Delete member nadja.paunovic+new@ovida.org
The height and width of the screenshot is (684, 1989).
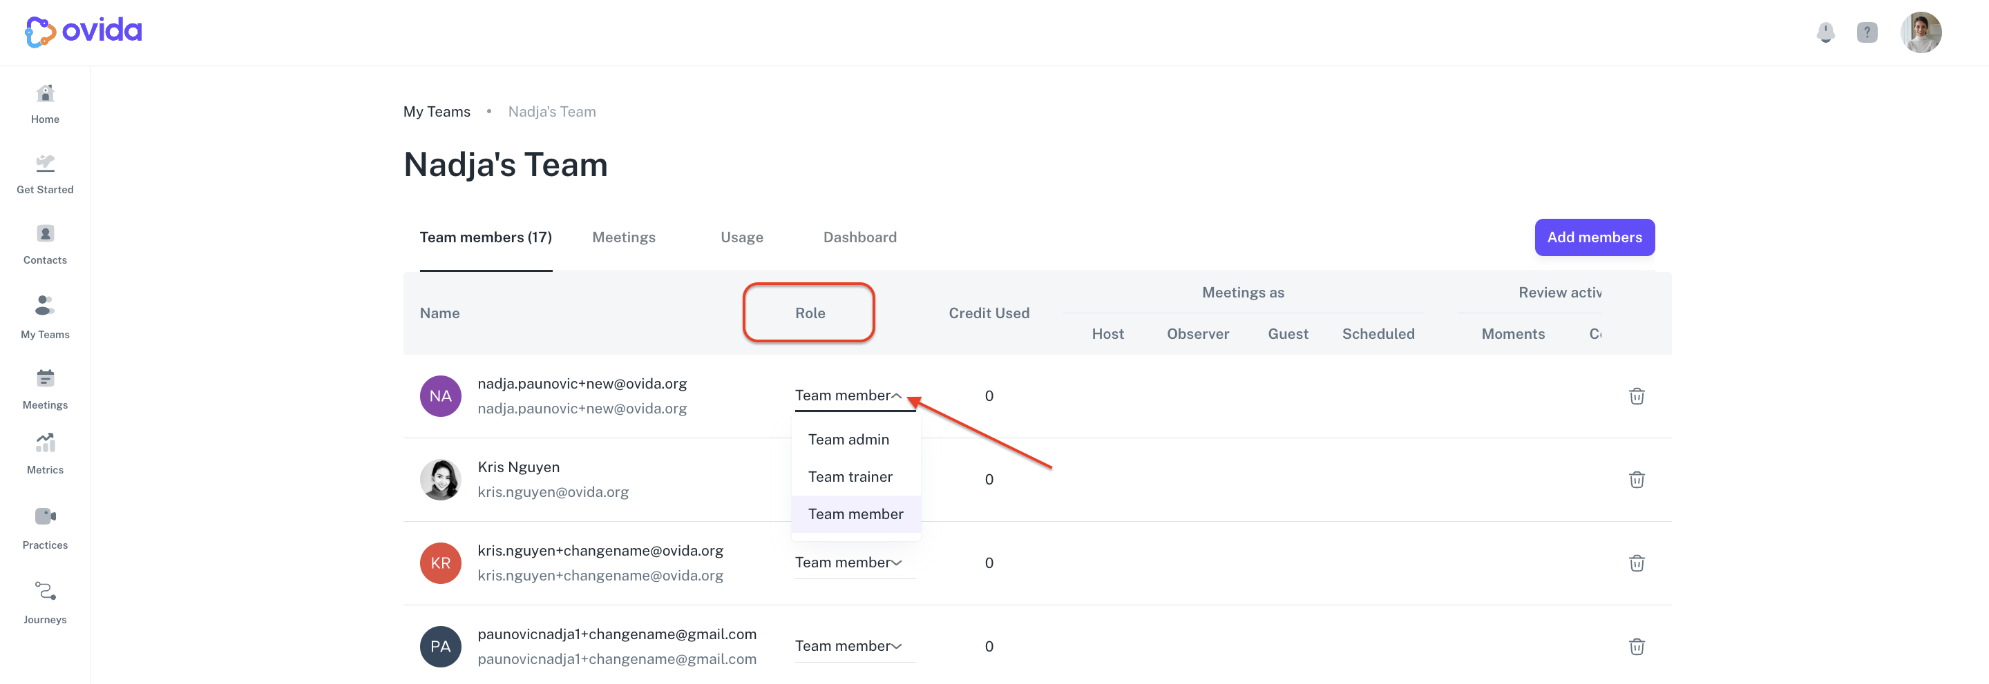[1636, 396]
